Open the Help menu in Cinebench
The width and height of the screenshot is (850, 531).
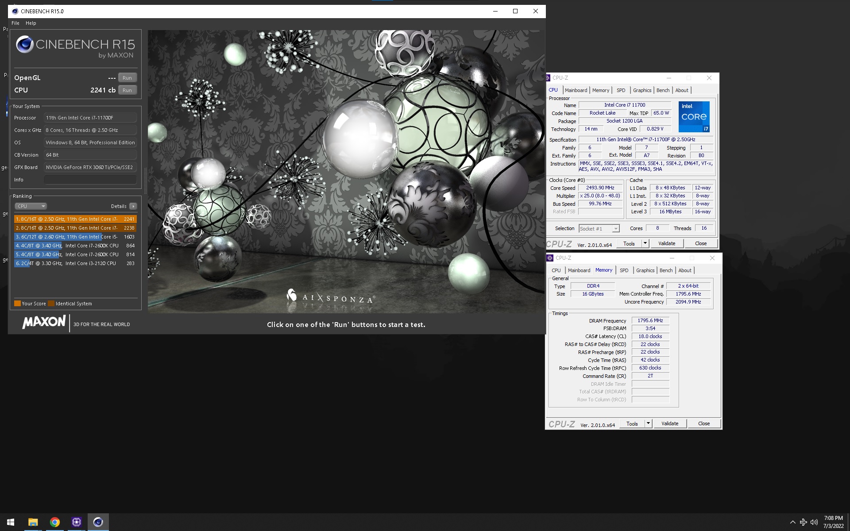[x=31, y=23]
